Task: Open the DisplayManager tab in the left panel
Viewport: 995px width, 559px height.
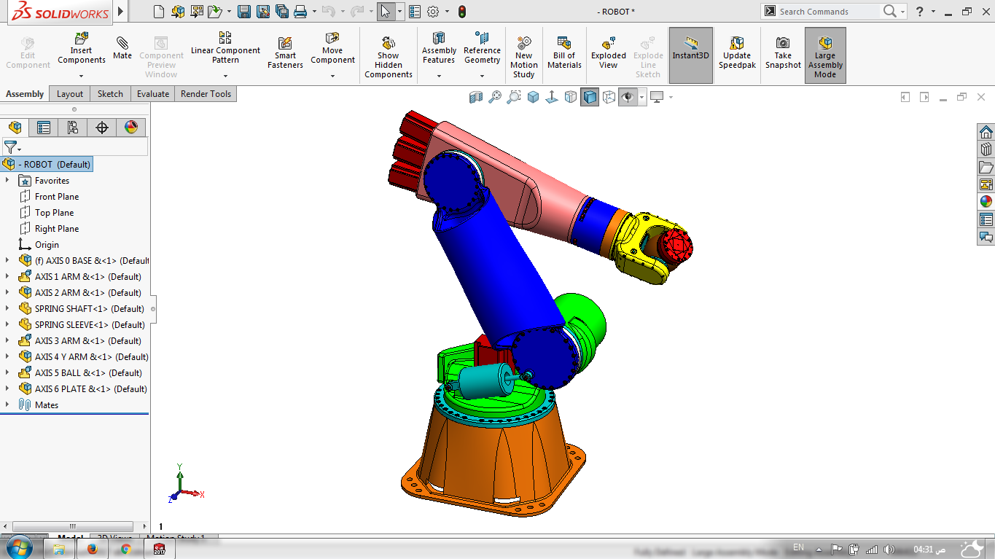Action: (x=131, y=127)
